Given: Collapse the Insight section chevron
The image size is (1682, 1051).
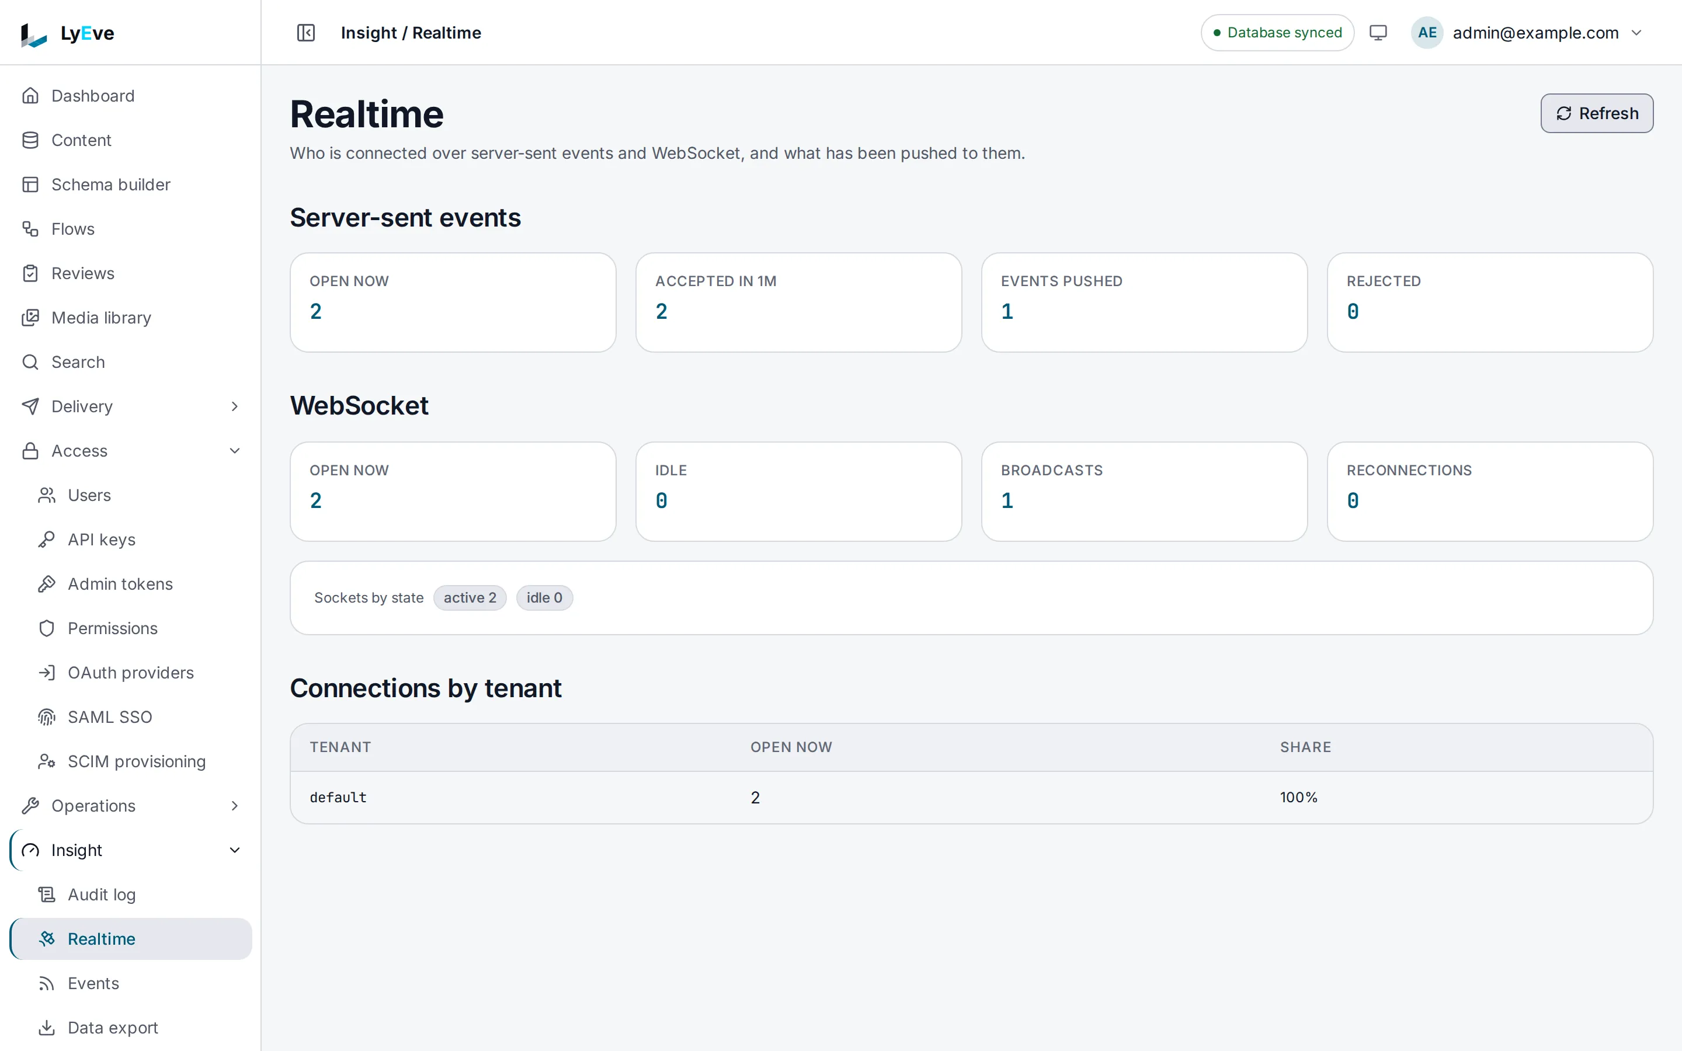Looking at the screenshot, I should point(234,850).
